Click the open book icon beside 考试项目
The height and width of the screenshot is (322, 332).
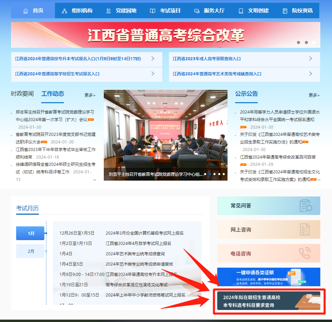point(153,11)
